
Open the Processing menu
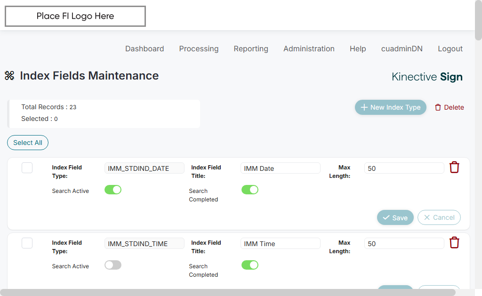199,48
